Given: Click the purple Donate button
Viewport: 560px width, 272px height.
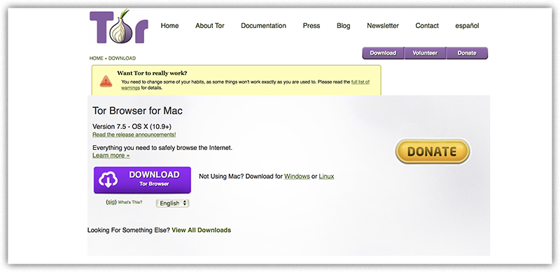Looking at the screenshot, I should (467, 53).
